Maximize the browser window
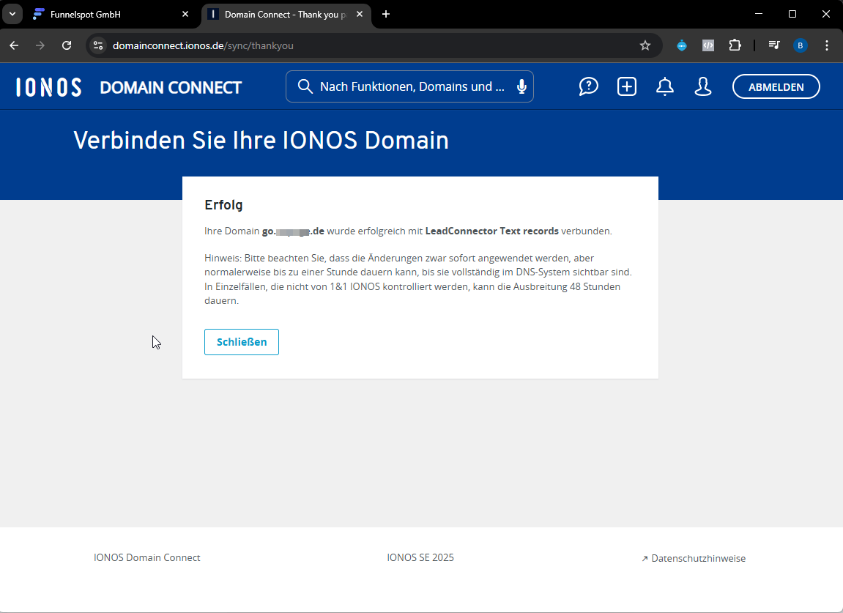 (792, 14)
